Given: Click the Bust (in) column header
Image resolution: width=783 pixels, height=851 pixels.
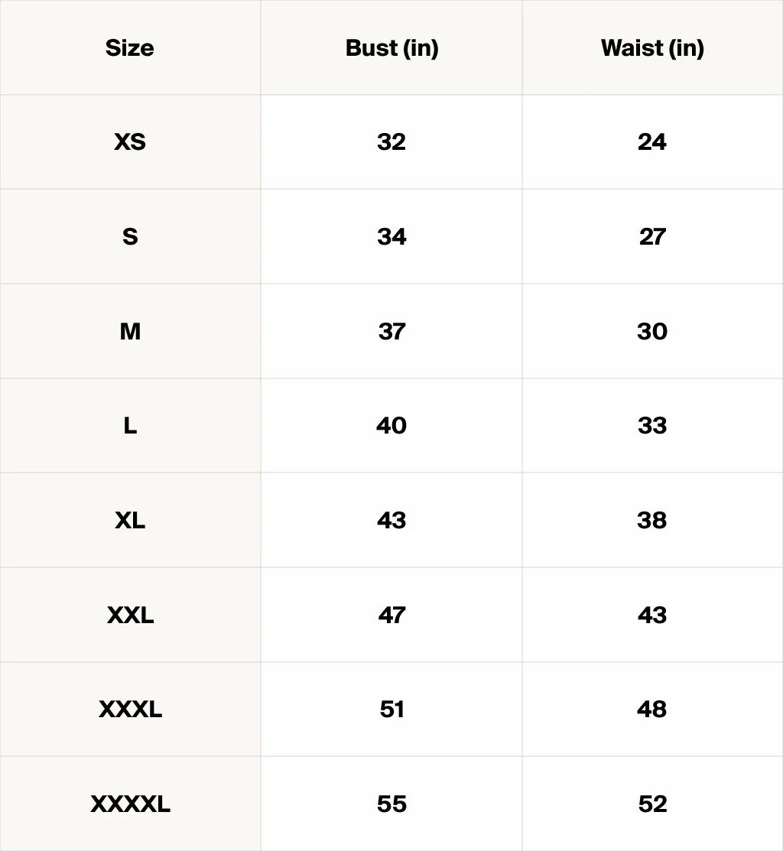Looking at the screenshot, I should (x=391, y=47).
